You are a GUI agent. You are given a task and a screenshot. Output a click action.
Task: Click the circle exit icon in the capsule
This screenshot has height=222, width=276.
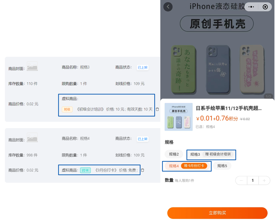[265, 7]
